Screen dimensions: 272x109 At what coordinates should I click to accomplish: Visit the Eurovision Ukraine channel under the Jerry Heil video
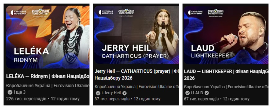tap(137, 87)
